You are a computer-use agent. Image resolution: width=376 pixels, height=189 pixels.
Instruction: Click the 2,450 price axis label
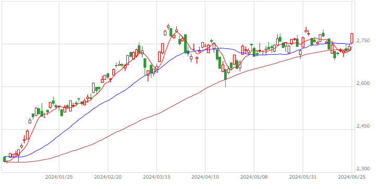[x=363, y=126]
